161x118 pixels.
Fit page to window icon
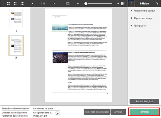[67, 4]
